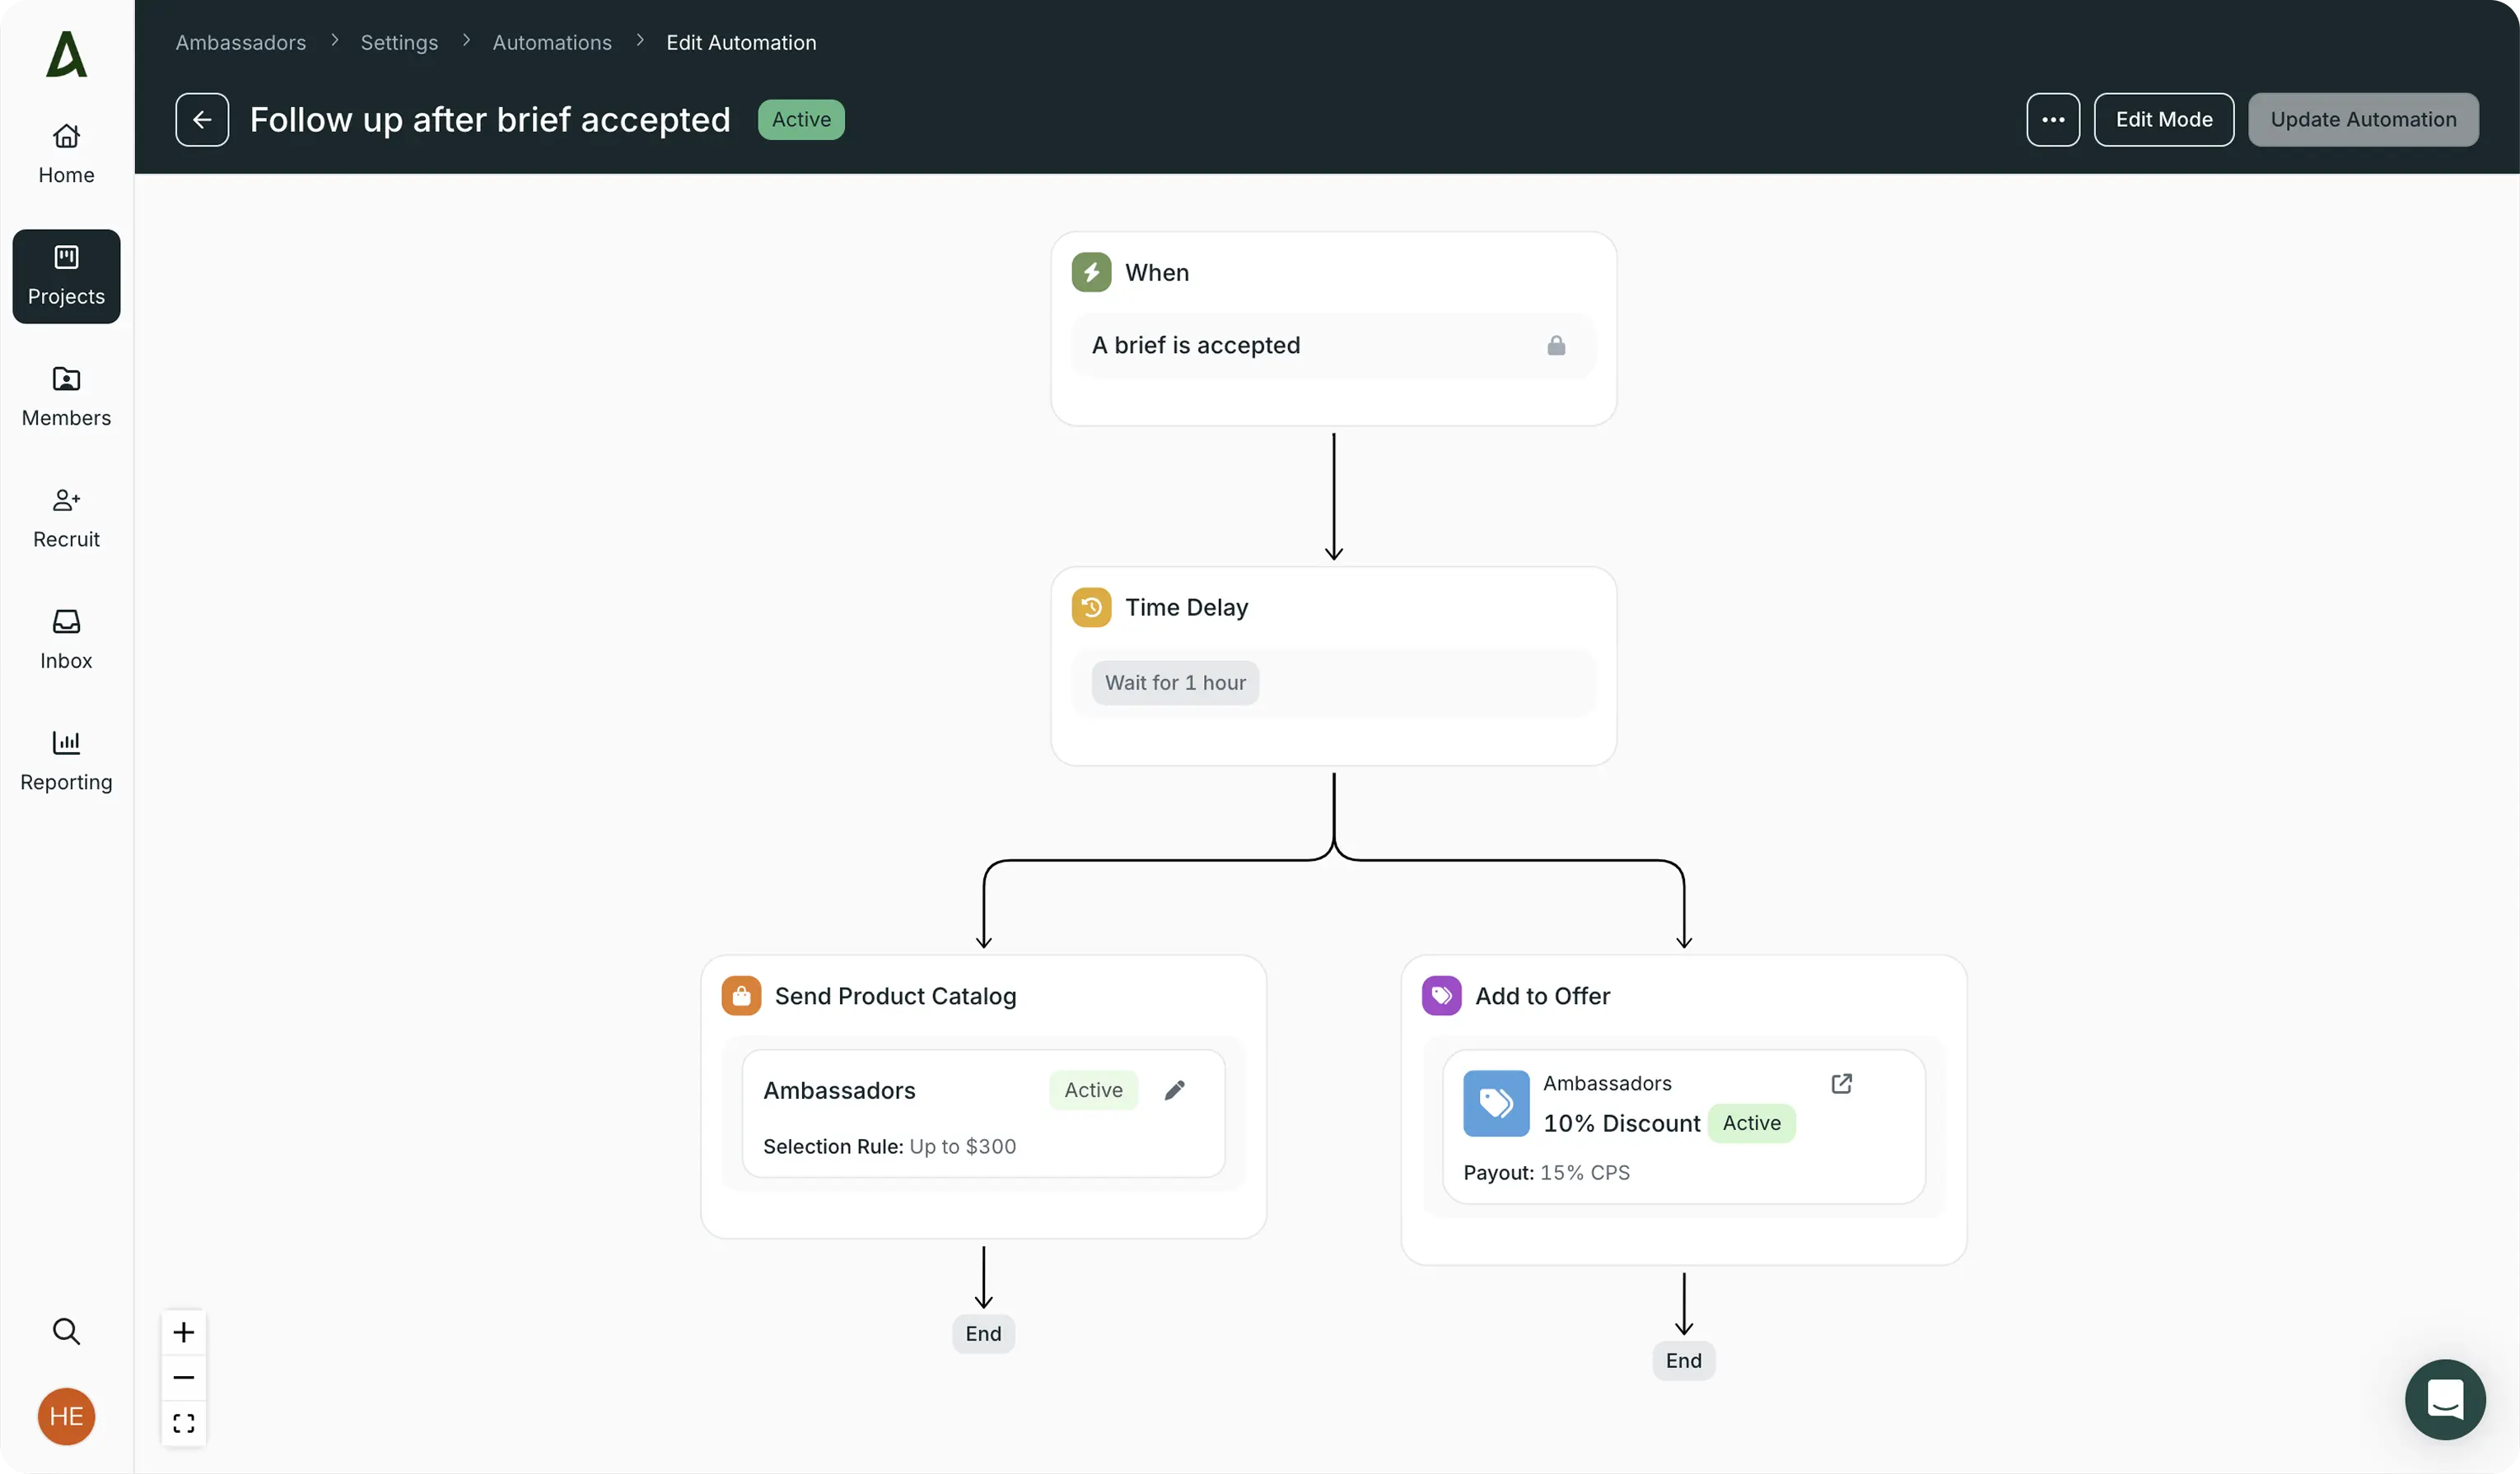Open the Home sidebar section
The image size is (2520, 1474).
66,153
